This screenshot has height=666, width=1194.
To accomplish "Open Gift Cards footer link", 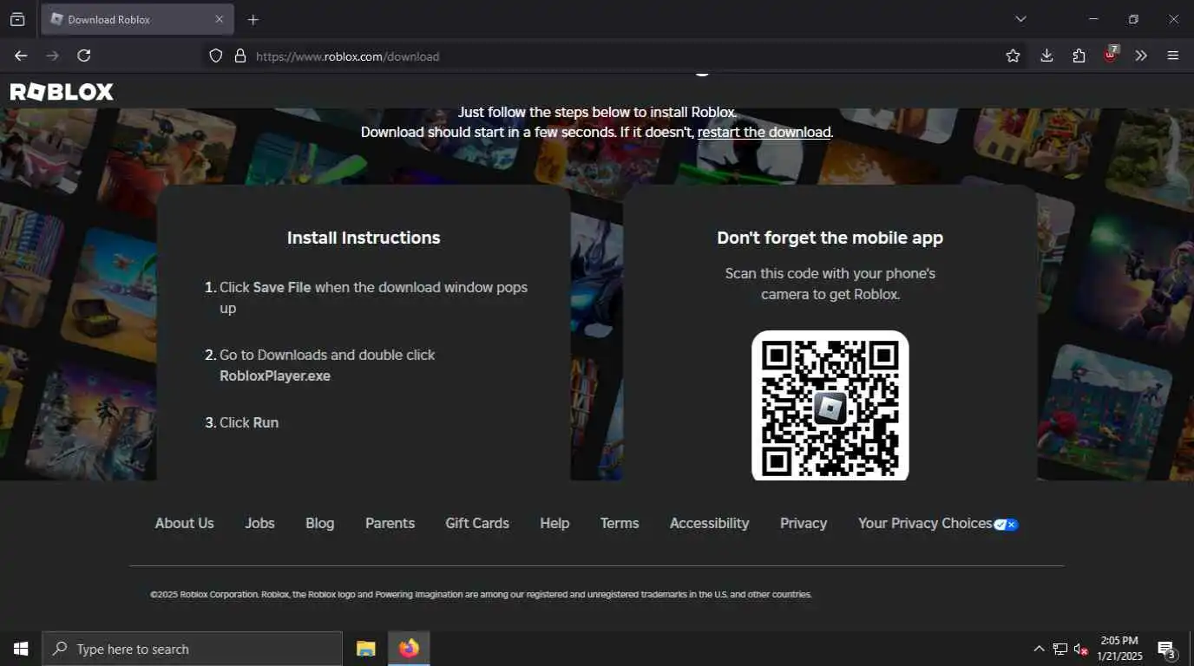I will click(477, 523).
